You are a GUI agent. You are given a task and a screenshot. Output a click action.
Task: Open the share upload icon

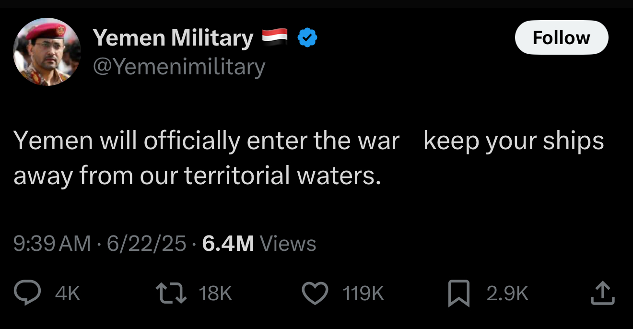click(x=603, y=293)
